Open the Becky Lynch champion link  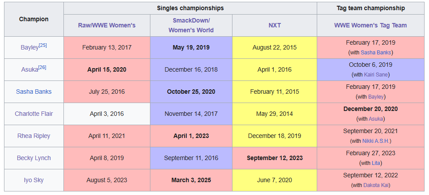coord(34,158)
